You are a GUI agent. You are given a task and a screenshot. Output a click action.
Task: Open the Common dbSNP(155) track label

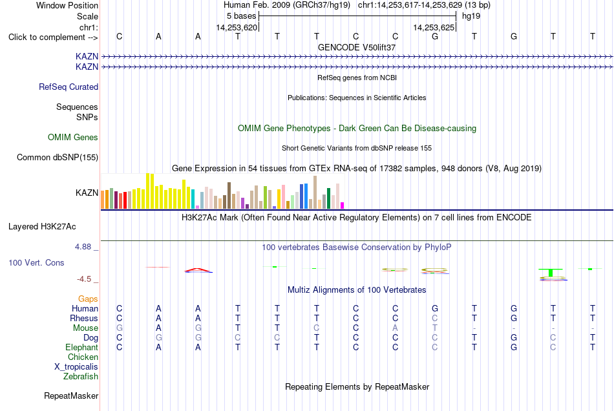point(58,157)
